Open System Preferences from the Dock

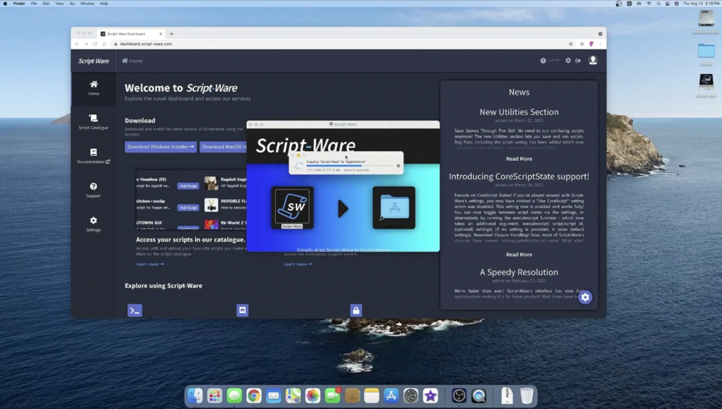point(411,396)
